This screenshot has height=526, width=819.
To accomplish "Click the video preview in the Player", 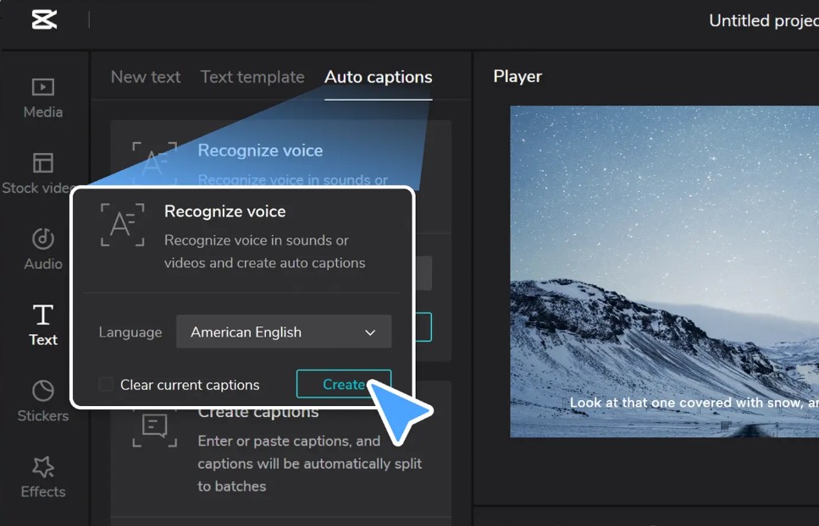I will pyautogui.click(x=664, y=271).
